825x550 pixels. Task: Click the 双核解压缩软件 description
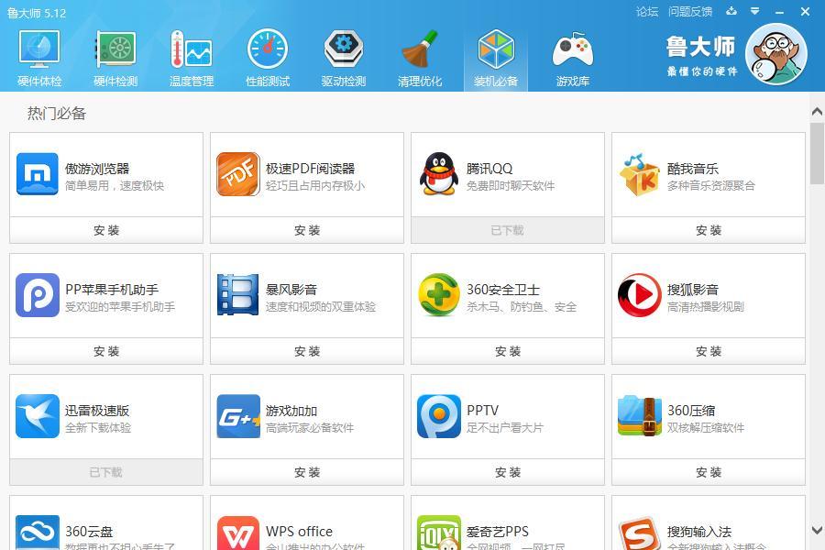[x=706, y=428]
